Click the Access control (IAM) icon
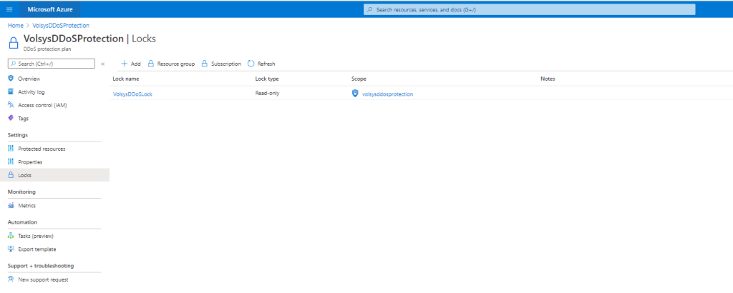Viewport: 733px width, 293px height. tap(11, 105)
